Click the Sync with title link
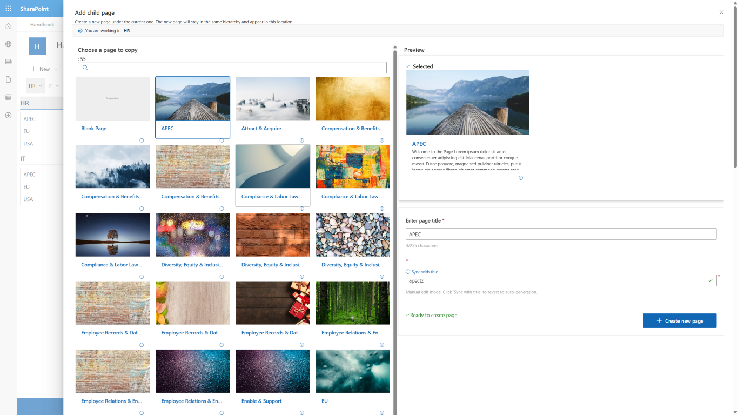The height and width of the screenshot is (415, 738). click(x=422, y=272)
